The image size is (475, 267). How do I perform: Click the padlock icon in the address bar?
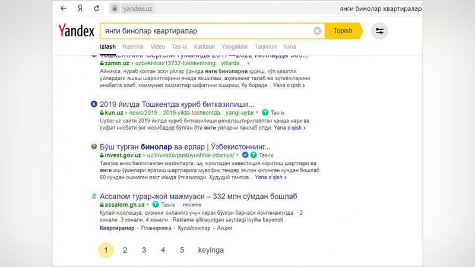115,8
